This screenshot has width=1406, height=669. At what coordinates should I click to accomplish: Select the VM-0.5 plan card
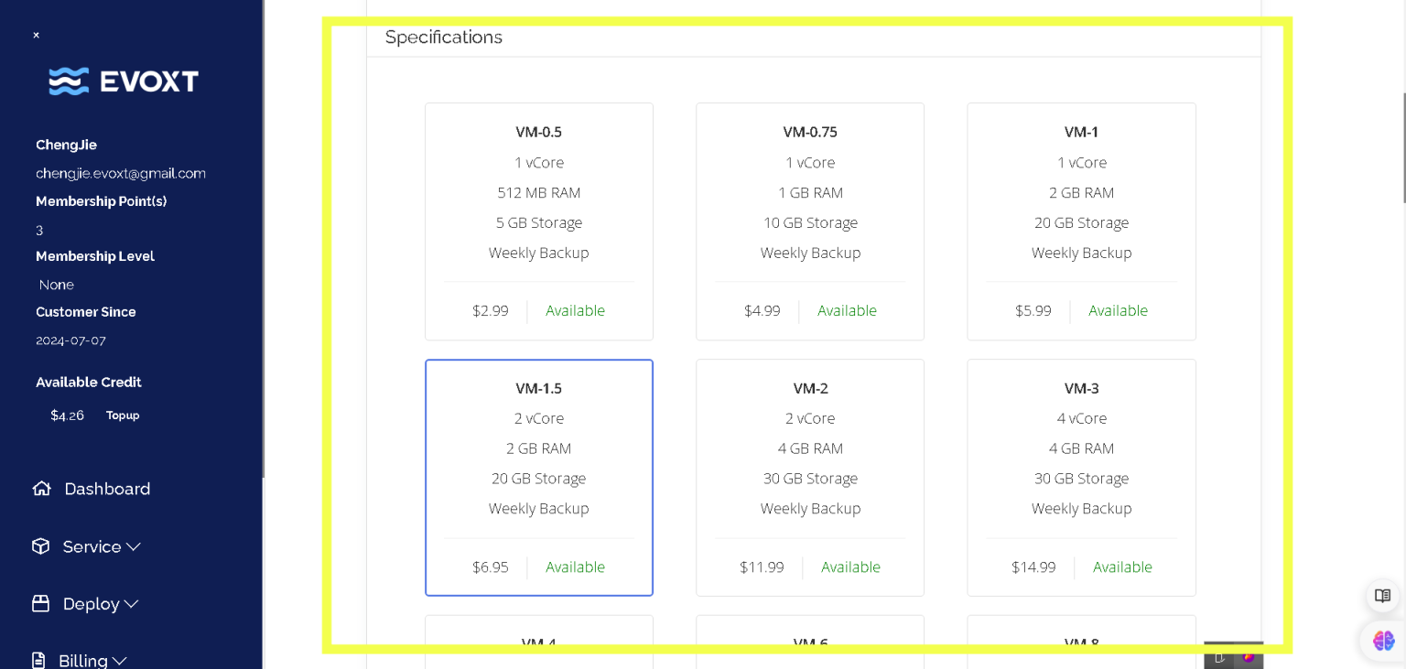(x=538, y=221)
